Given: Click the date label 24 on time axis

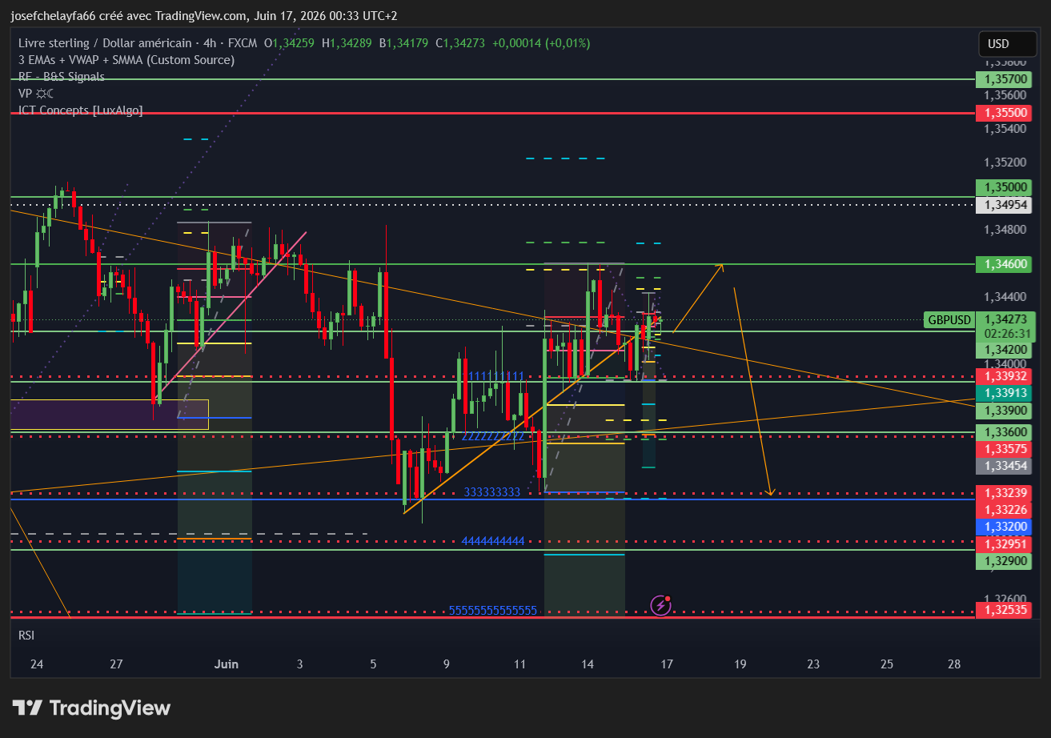Looking at the screenshot, I should (x=37, y=664).
